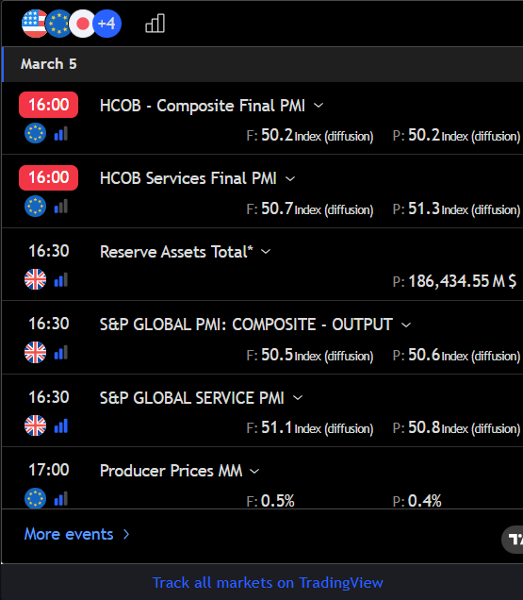
Task: Click EU flag under HCOB Composite Final PMI
Action: point(35,133)
